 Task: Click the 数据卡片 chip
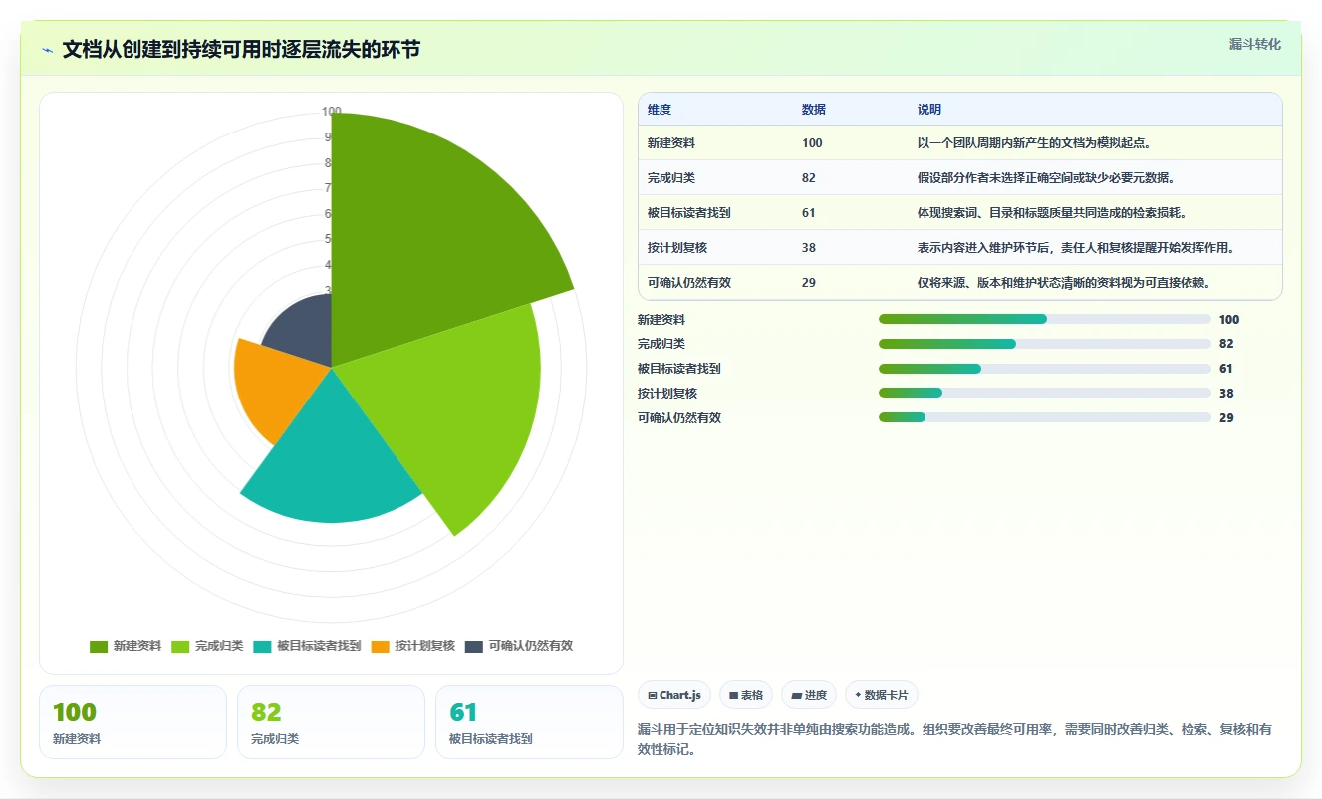[882, 695]
